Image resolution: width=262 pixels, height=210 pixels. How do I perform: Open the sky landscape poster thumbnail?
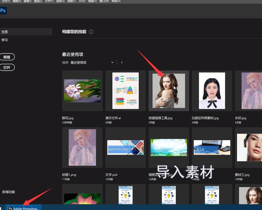[x=169, y=147]
